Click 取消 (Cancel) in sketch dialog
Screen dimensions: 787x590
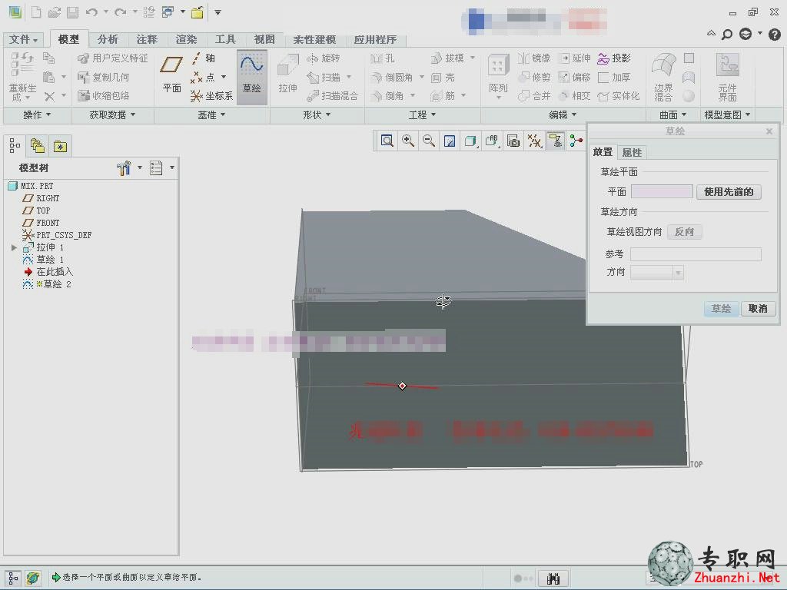pyautogui.click(x=758, y=309)
